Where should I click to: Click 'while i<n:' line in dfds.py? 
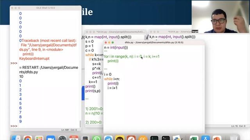point(112,79)
